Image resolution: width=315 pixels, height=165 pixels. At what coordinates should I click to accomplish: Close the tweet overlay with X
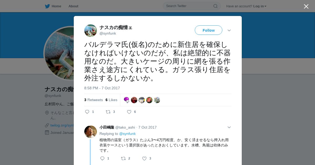click(x=306, y=6)
